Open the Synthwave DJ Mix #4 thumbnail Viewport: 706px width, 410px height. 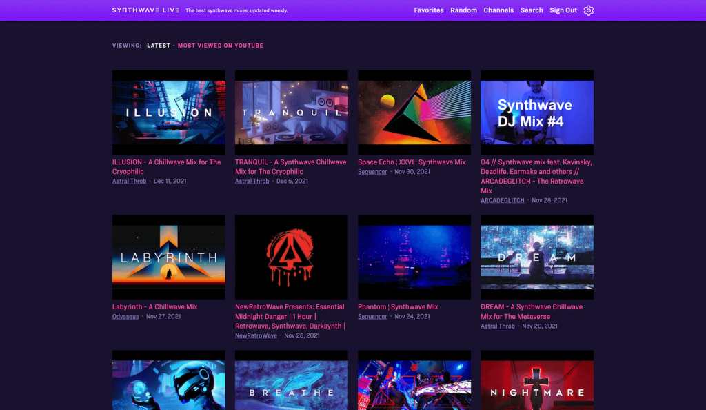[x=536, y=113]
